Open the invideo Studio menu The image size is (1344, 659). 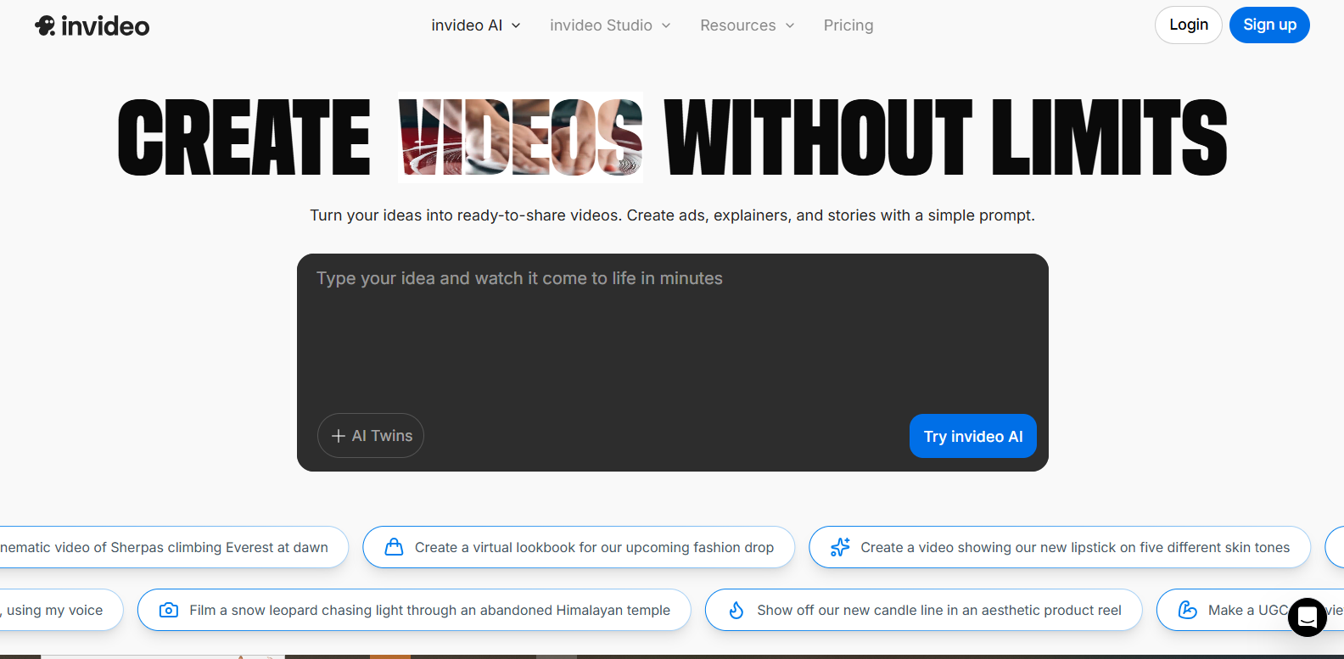coord(610,25)
